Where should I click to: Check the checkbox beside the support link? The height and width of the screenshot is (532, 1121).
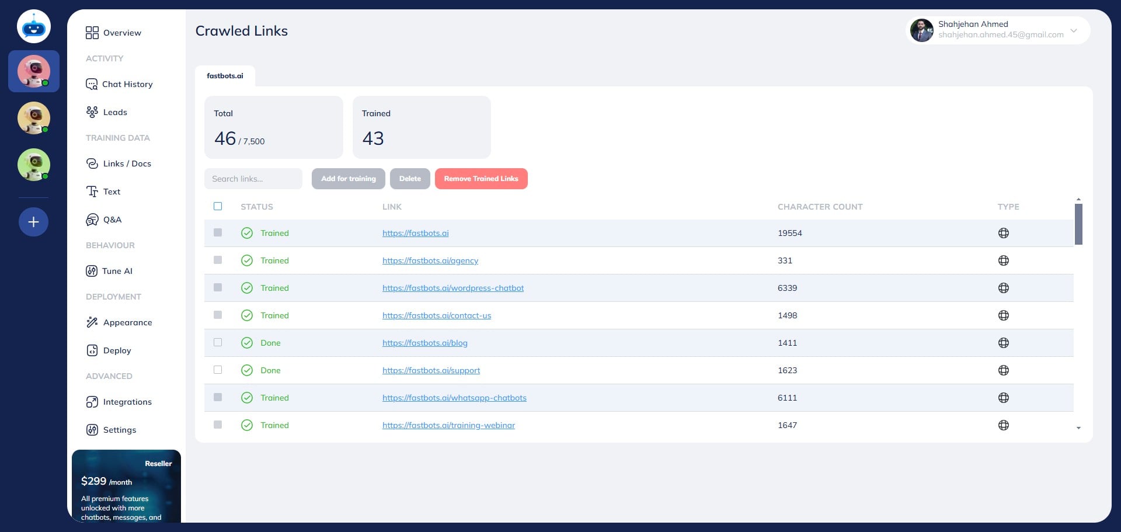(x=218, y=370)
